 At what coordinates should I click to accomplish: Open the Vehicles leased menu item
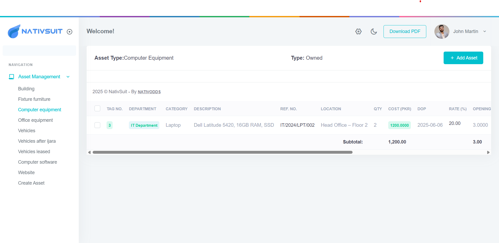click(x=34, y=152)
